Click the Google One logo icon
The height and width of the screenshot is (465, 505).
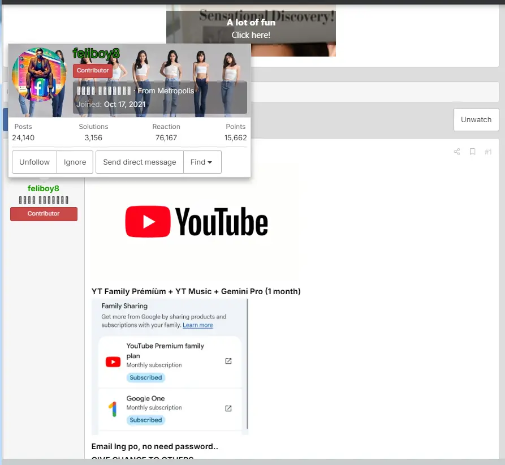click(113, 409)
